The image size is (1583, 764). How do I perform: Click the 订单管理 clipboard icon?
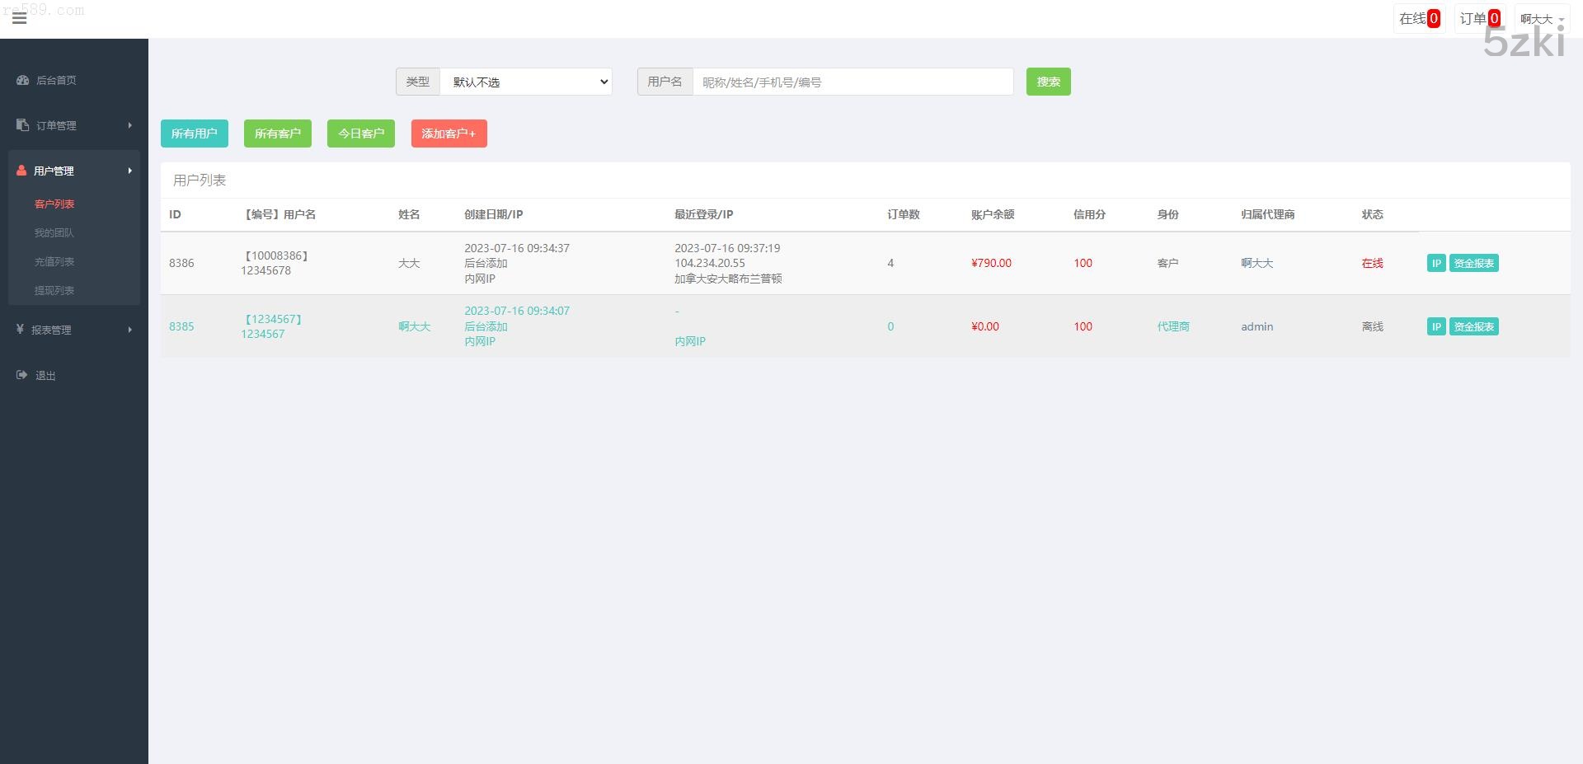click(x=22, y=125)
